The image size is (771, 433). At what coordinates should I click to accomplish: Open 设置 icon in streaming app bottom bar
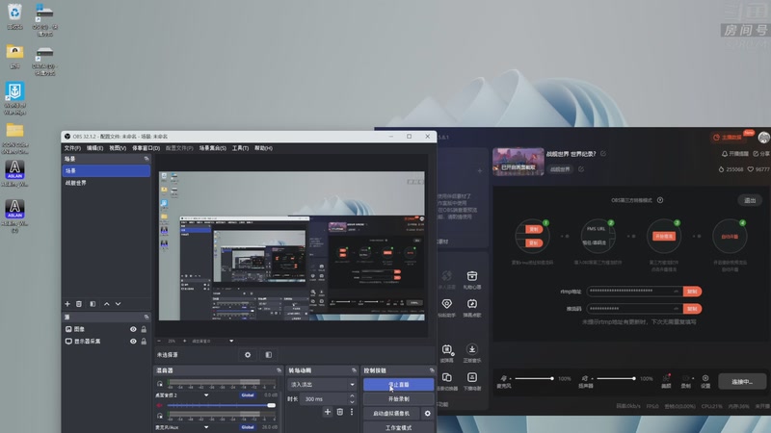(x=705, y=381)
